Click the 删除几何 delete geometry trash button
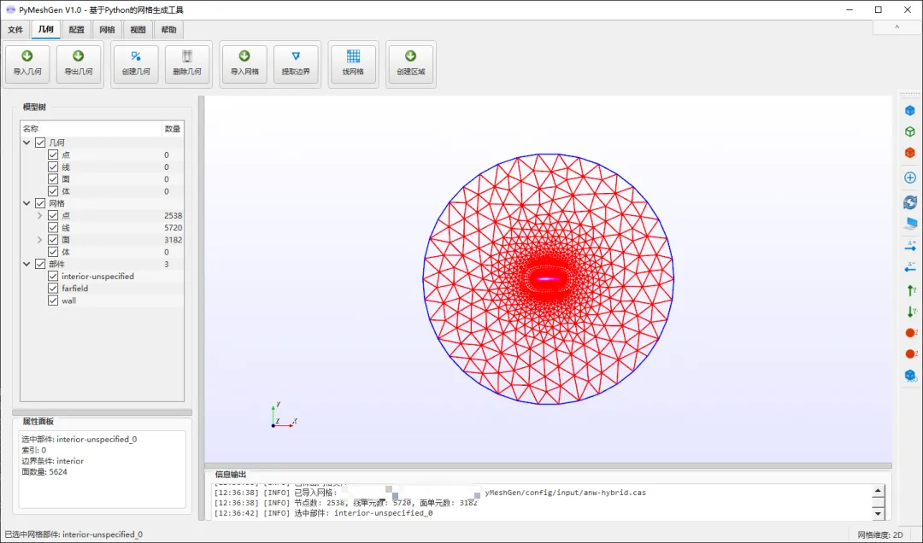 coord(187,64)
